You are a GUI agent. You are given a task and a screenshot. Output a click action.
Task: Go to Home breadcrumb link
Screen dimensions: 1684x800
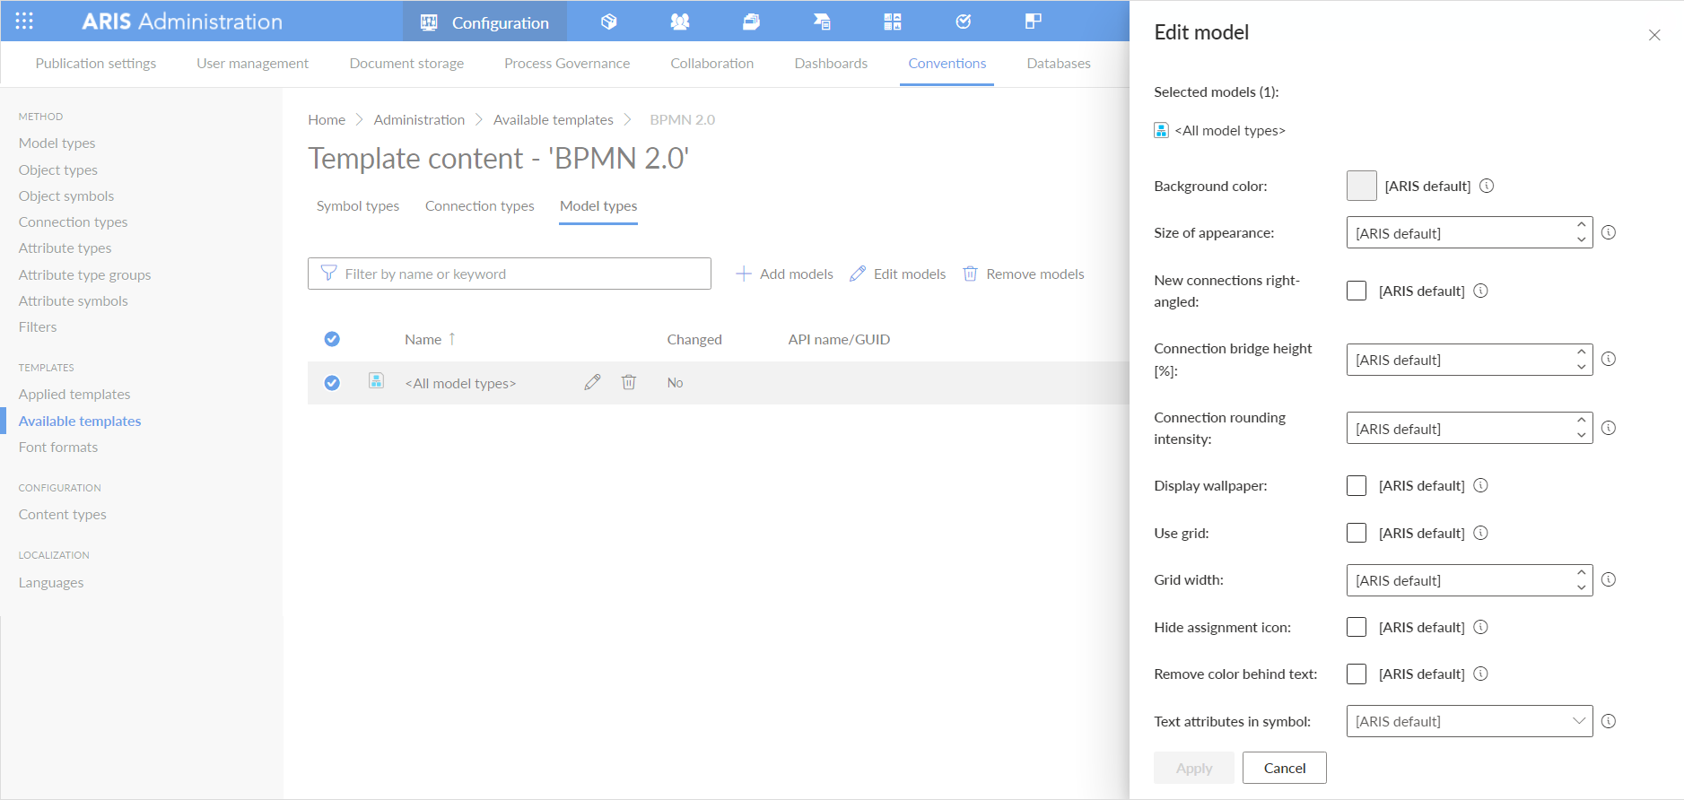tap(327, 119)
